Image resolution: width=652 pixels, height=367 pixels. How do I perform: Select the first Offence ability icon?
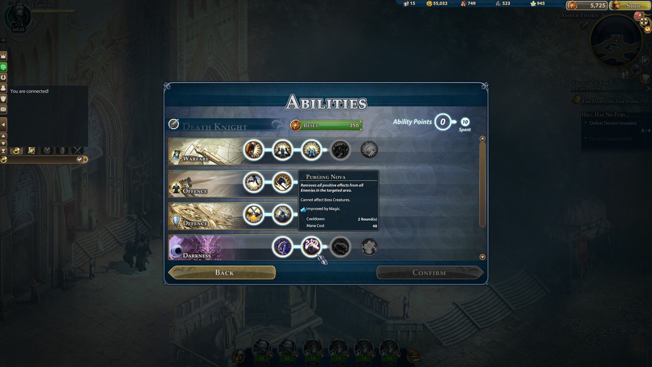[x=254, y=182]
